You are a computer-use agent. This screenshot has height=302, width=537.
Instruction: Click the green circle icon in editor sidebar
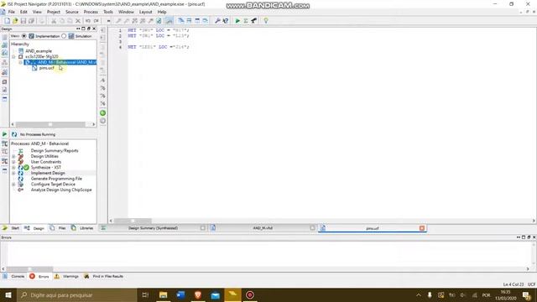[102, 113]
